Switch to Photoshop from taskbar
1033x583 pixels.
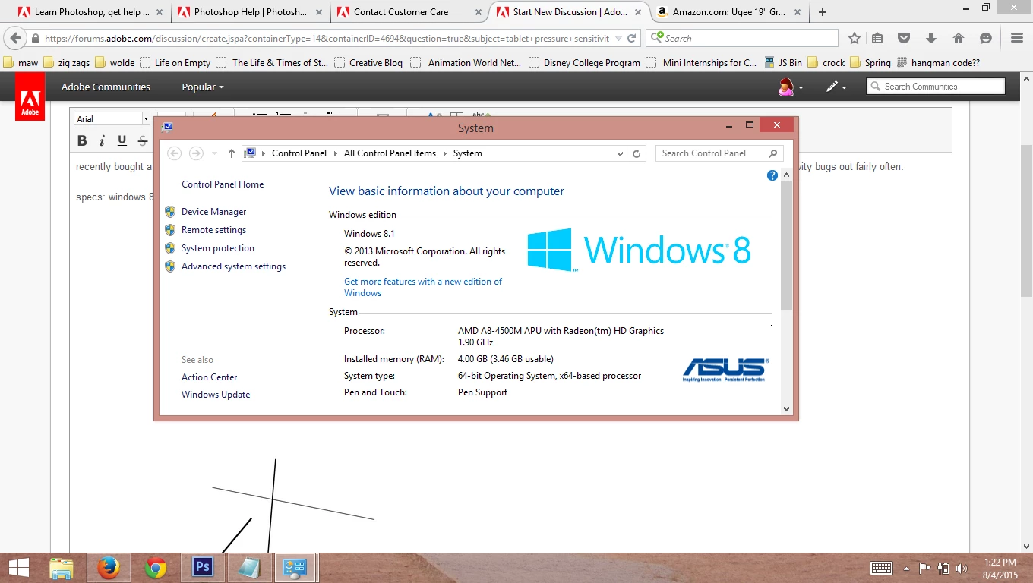(202, 568)
